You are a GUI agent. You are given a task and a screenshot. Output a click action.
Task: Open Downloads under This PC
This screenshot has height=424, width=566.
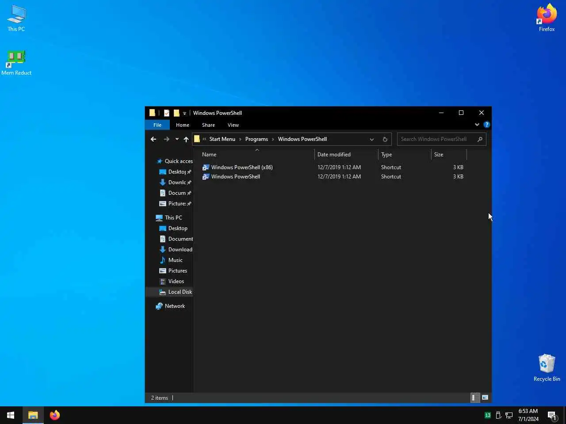click(176, 250)
